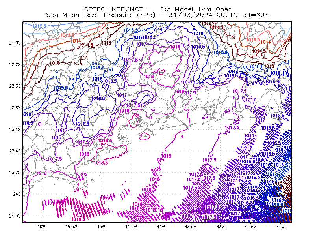315x244 pixels.
Task: Click the 44.5W longitude axis label
Action: [x=131, y=227]
